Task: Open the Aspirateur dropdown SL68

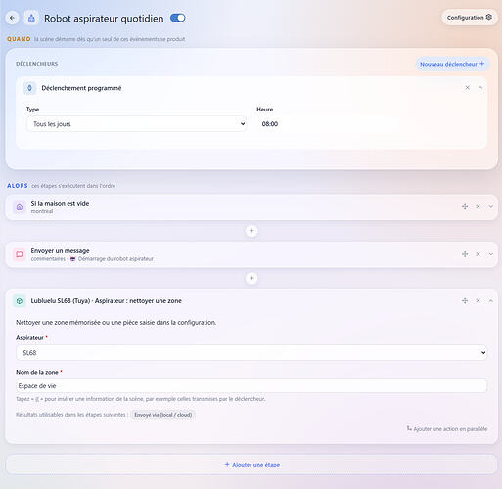Action: coord(251,353)
